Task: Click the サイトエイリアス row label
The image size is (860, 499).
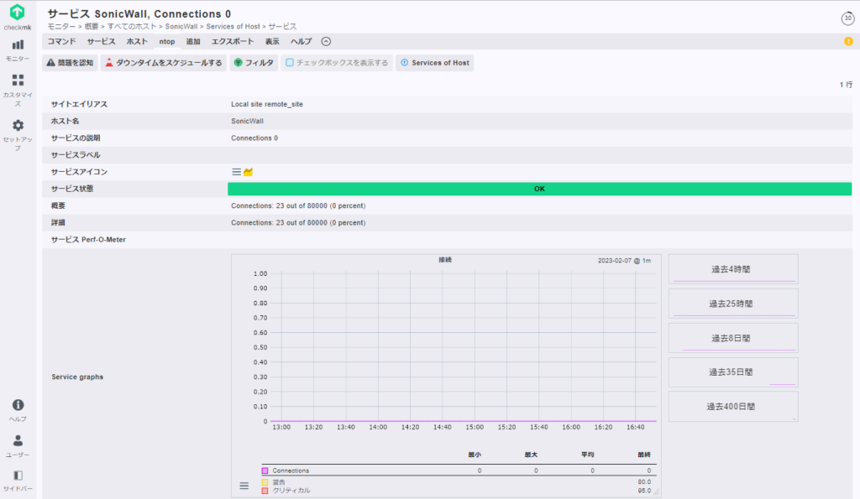Action: click(79, 104)
